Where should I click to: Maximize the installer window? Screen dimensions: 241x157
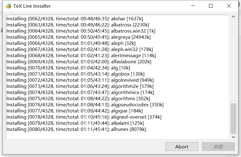pyautogui.click(x=211, y=6)
